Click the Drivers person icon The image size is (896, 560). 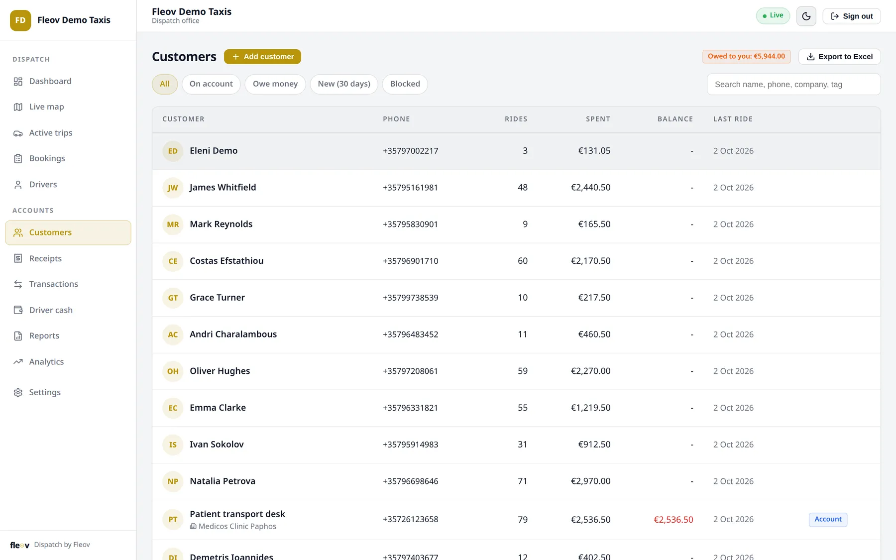coord(18,185)
